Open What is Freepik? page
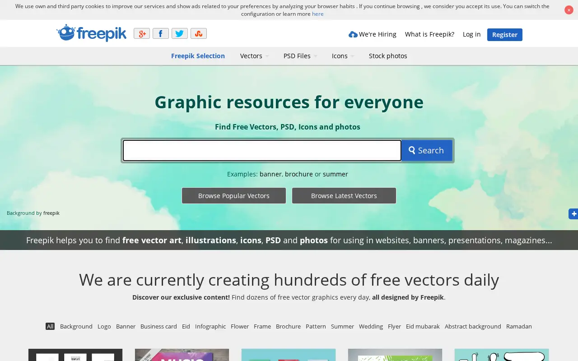578x361 pixels. point(429,34)
